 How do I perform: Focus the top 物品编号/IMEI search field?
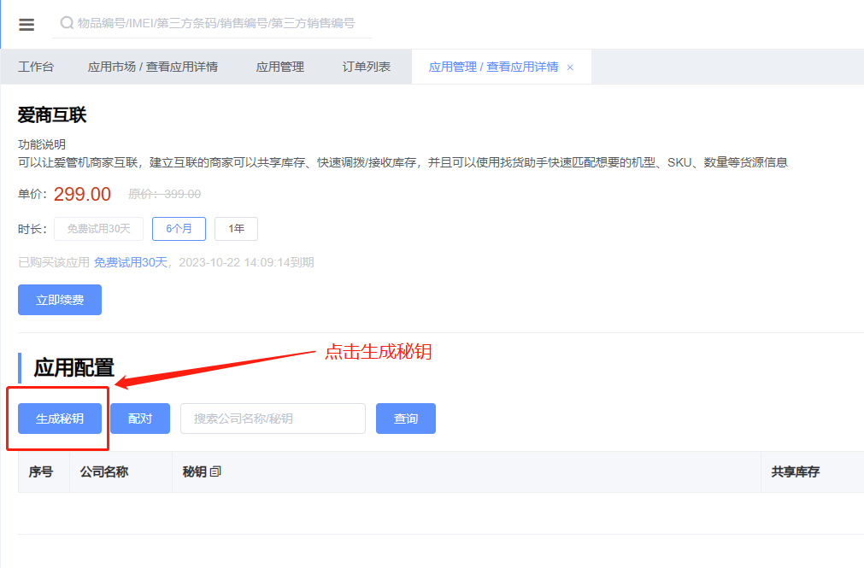click(222, 23)
